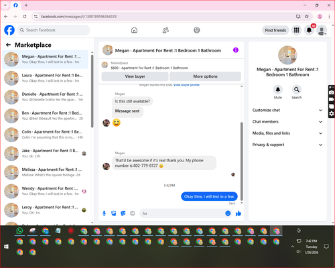Click the More options button
The image size is (335, 268).
(x=205, y=76)
